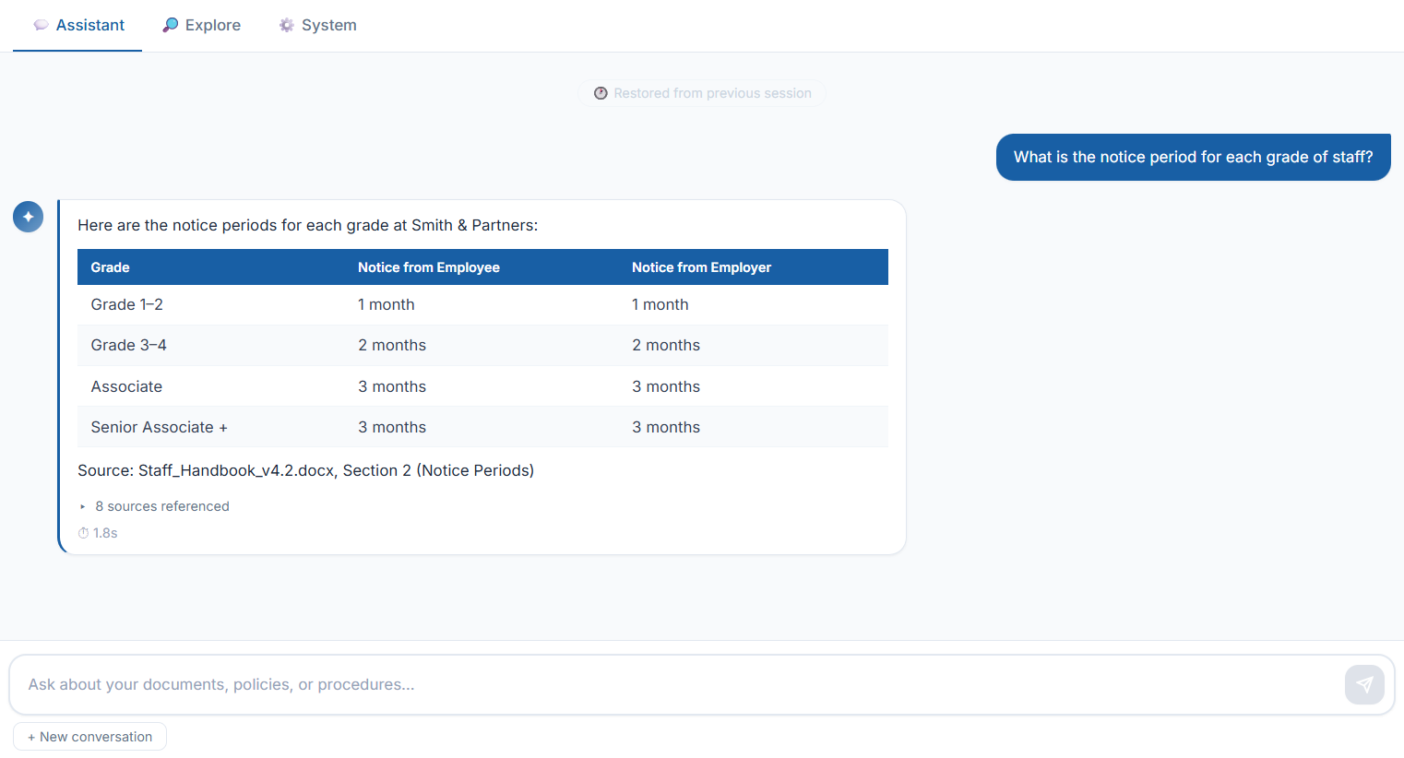Select the Senior Associate + cell
1404x758 pixels.
click(211, 427)
